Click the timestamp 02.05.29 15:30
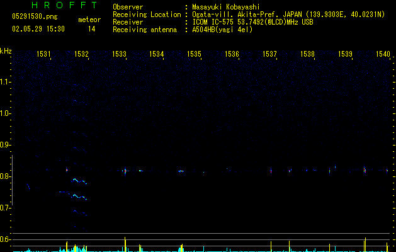The height and width of the screenshot is (252, 396). click(38, 29)
